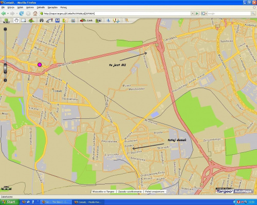Select the hand pan tool

(16, 20)
